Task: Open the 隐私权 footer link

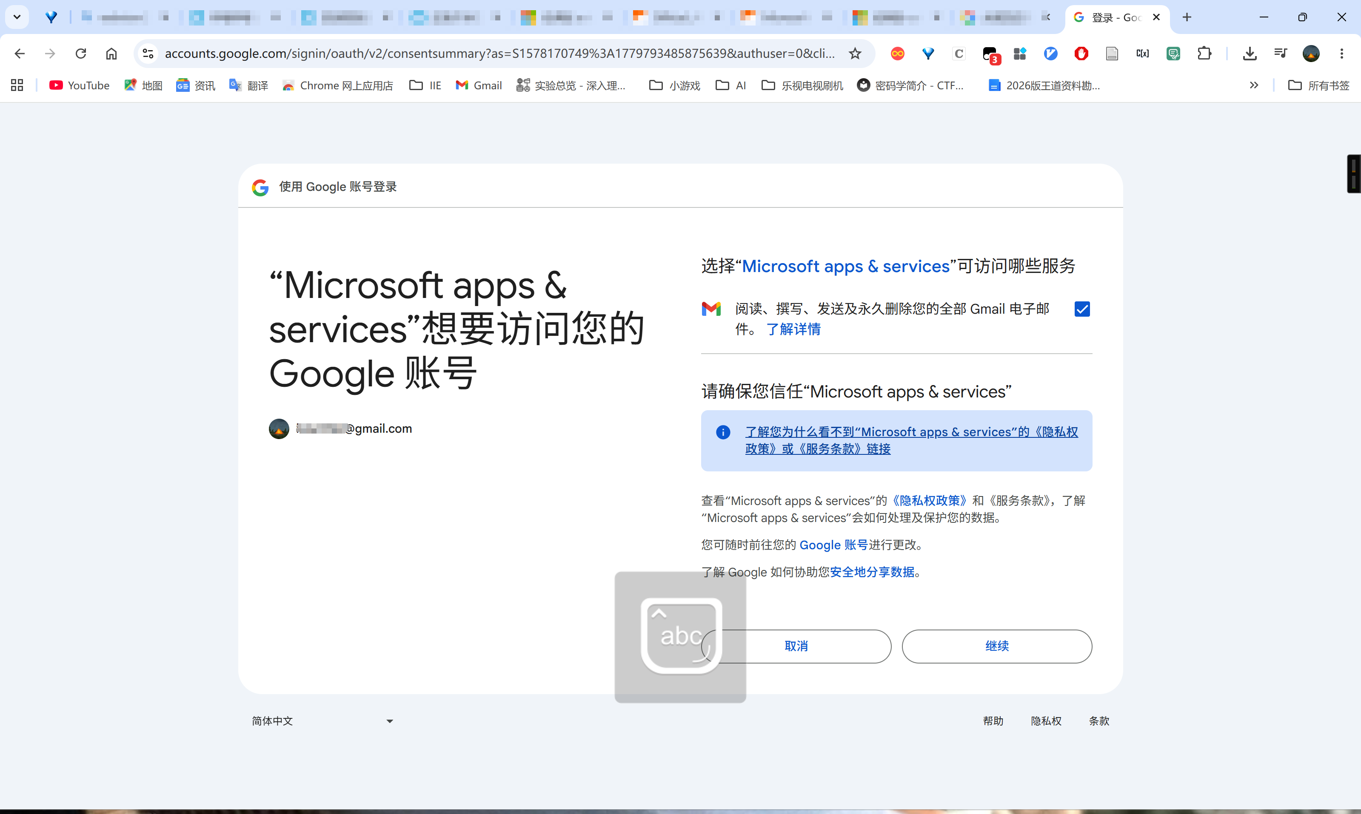Action: pos(1046,721)
